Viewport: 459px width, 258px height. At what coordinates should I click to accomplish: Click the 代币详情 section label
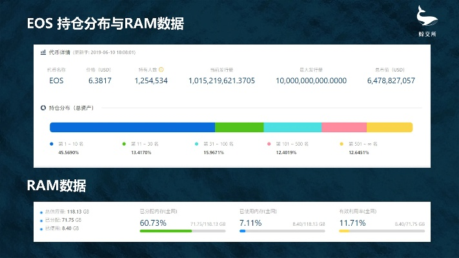[x=60, y=52]
